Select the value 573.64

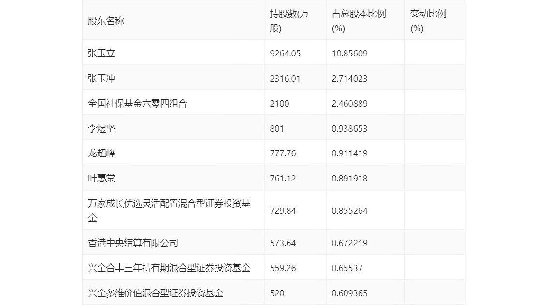tap(283, 243)
